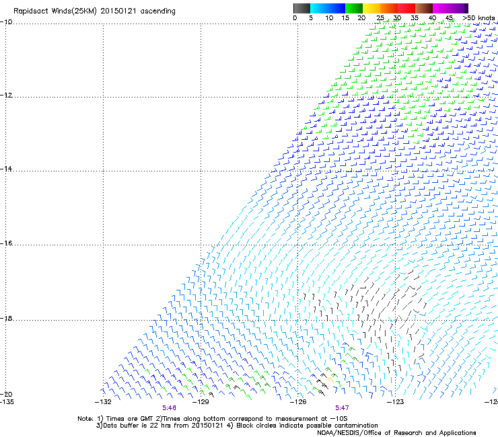Click the title 'Rapidsact Winds(25KM) 20150121 ascending'
Screen dimensions: 498x437
point(94,11)
